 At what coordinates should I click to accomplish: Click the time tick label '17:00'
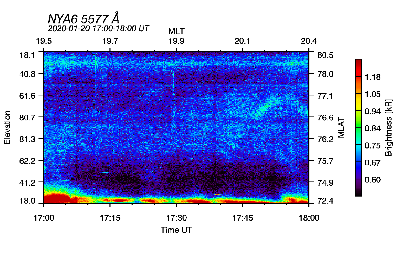pos(44,218)
